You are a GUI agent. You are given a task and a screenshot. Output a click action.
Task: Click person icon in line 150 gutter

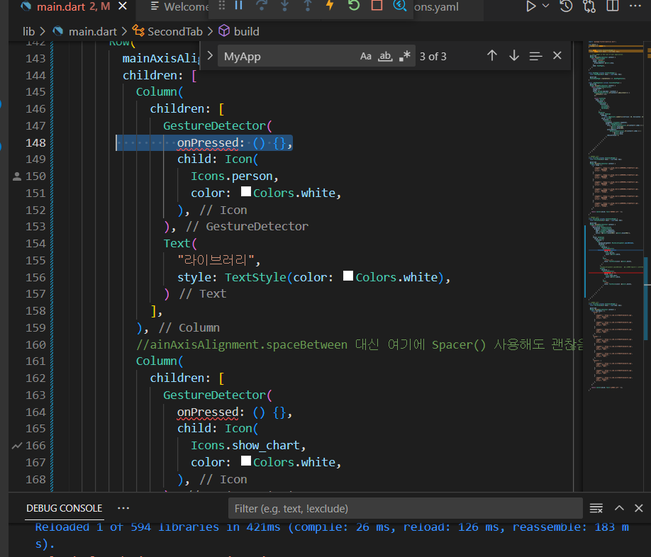click(x=17, y=176)
